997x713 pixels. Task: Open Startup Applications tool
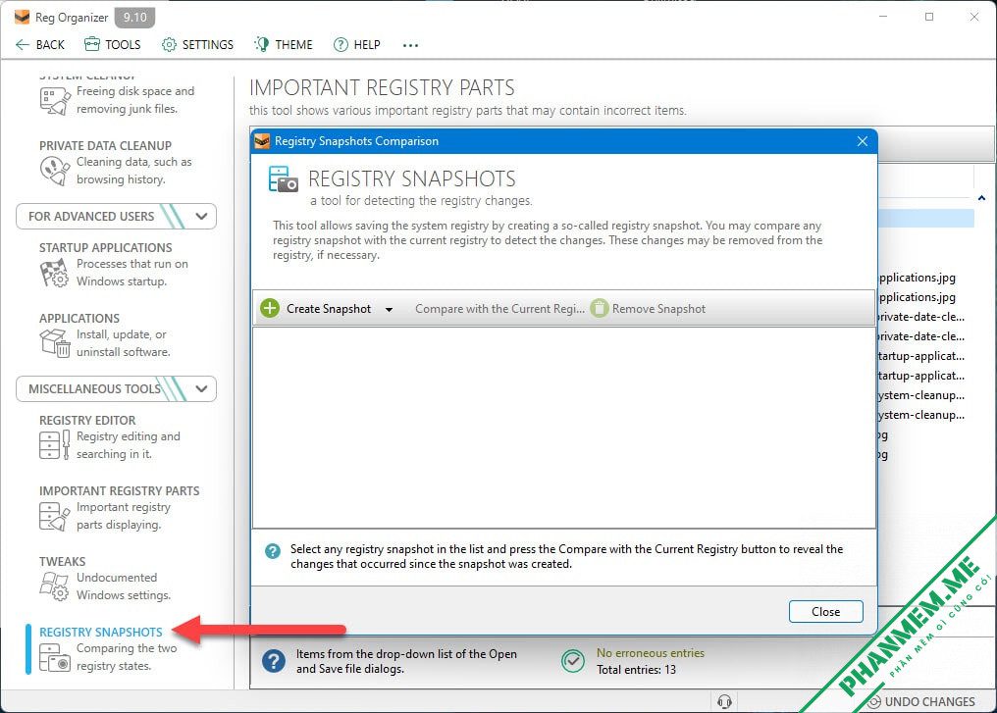(114, 265)
